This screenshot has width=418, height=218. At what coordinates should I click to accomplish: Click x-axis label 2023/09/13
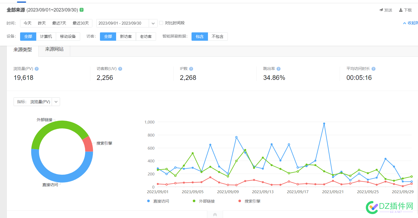pyautogui.click(x=263, y=192)
